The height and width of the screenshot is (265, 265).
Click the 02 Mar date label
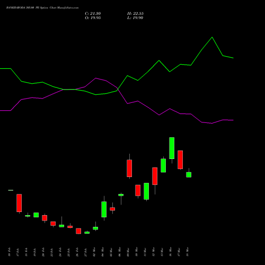click(x=94, y=252)
